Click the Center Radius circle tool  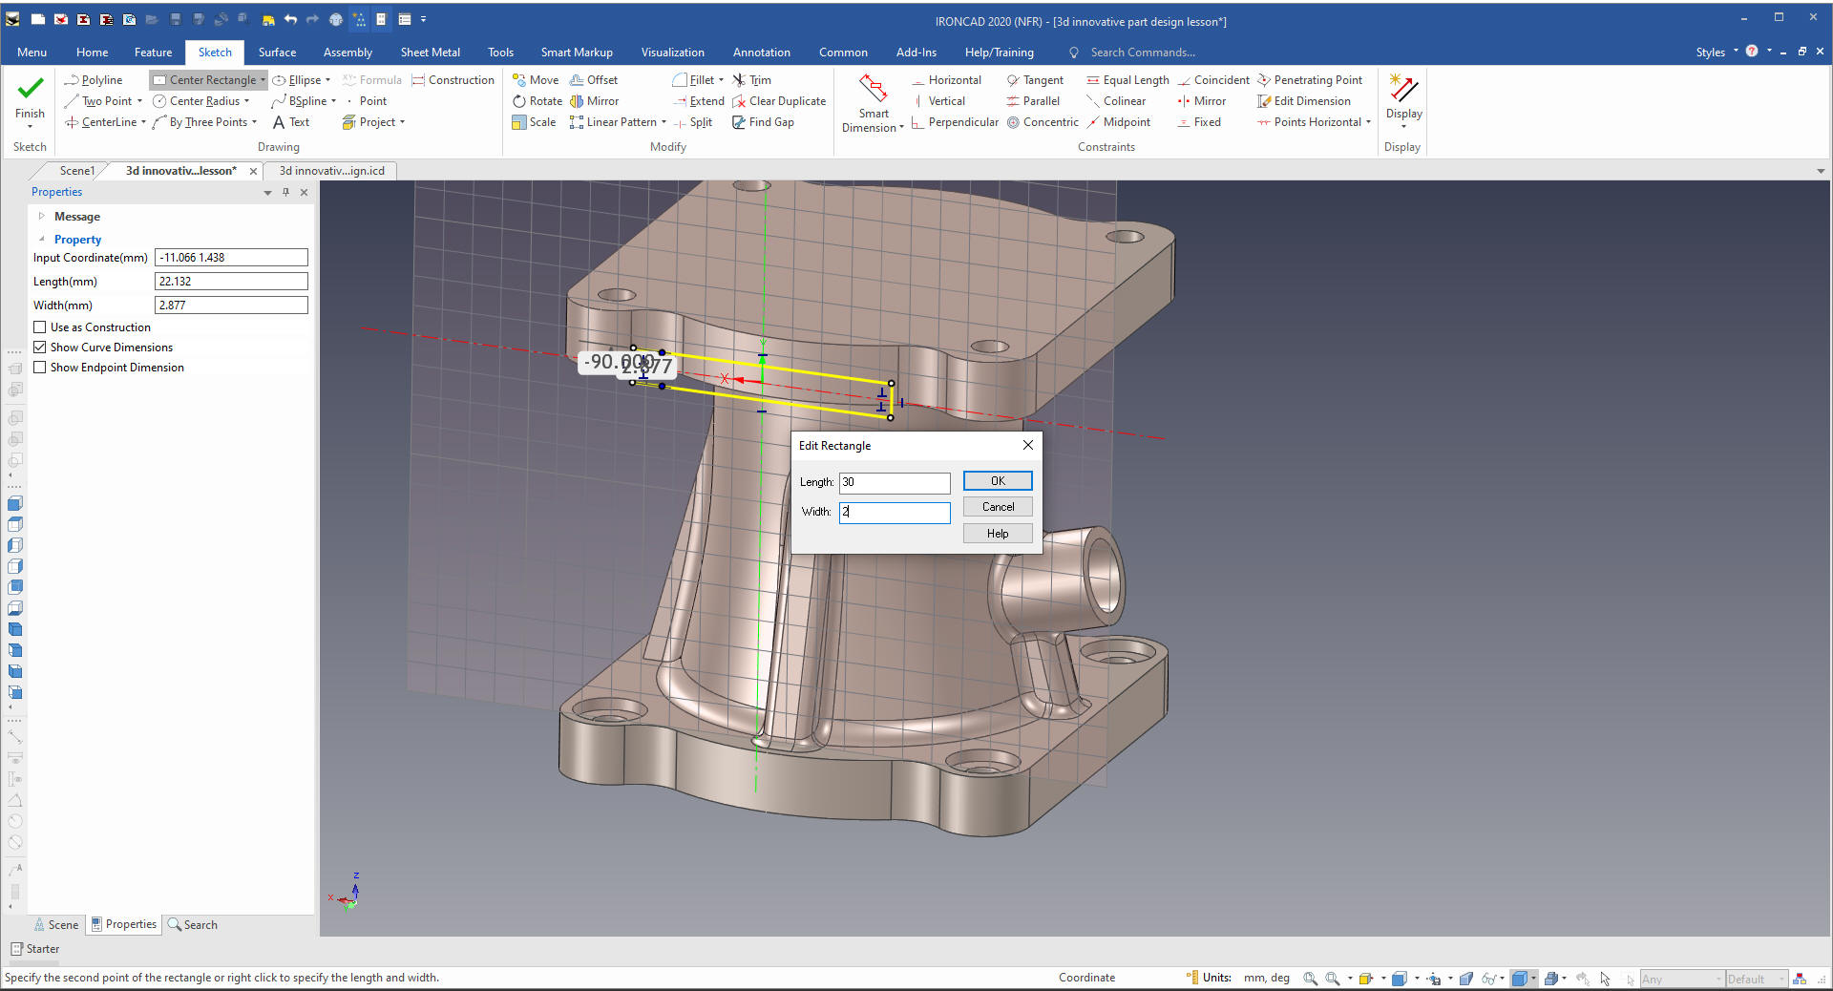pyautogui.click(x=202, y=101)
